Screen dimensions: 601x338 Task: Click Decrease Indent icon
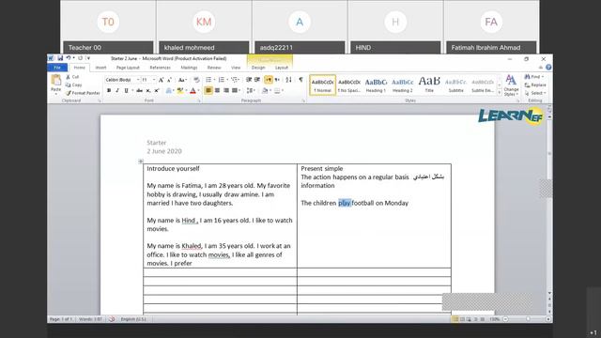coord(249,80)
